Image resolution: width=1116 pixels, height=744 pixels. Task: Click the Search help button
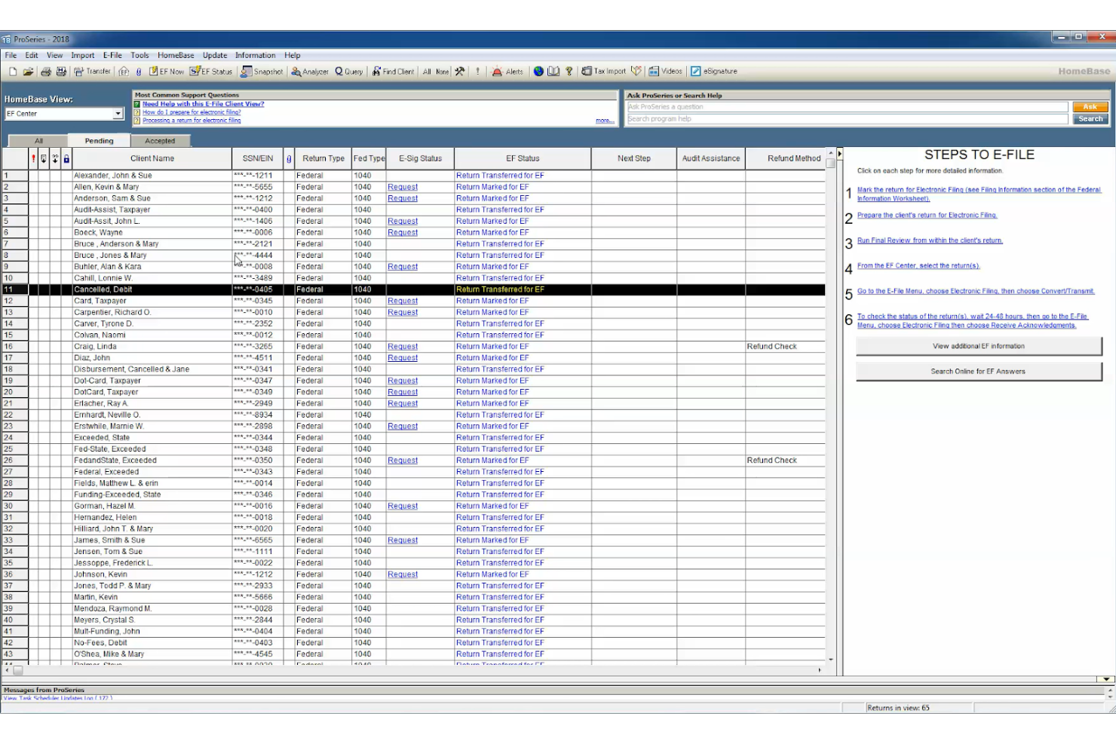(x=1090, y=119)
